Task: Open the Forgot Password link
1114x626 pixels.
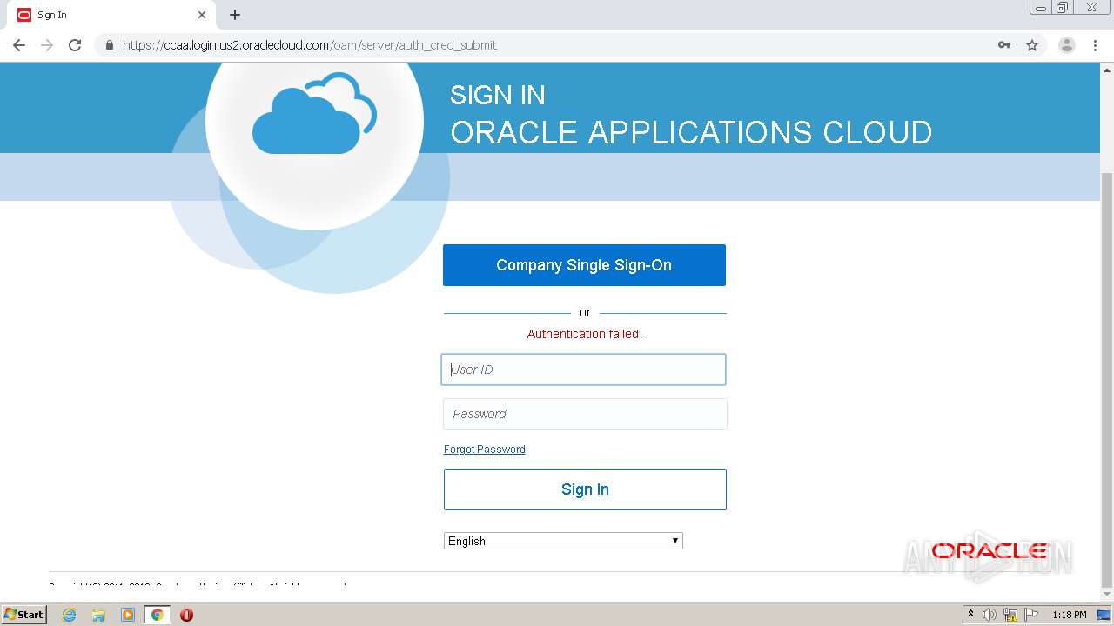Action: click(x=485, y=450)
